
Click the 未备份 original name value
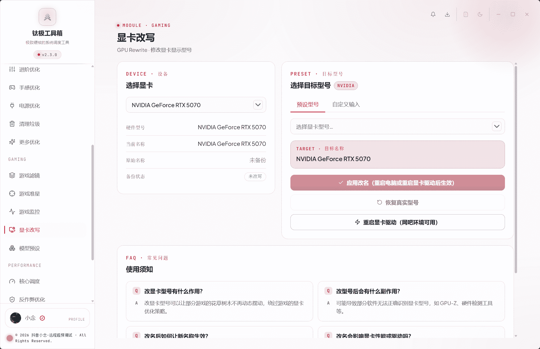click(258, 160)
